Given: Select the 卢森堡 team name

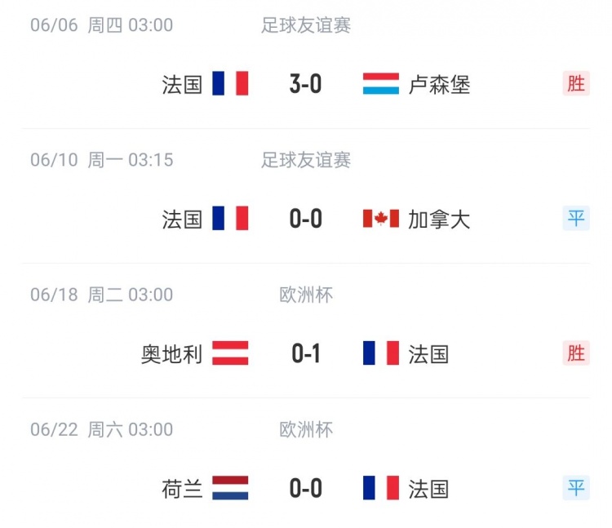Looking at the screenshot, I should coord(440,85).
